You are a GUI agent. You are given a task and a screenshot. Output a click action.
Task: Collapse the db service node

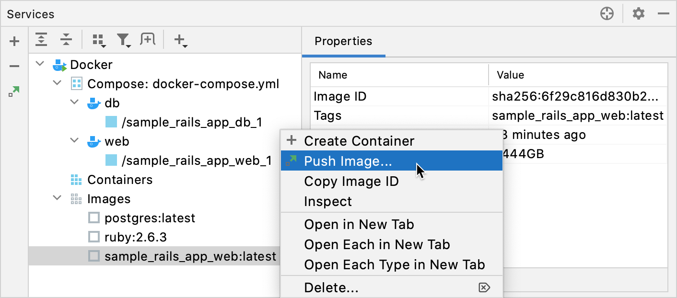pyautogui.click(x=74, y=103)
